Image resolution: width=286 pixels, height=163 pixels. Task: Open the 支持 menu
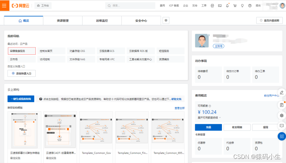click(x=194, y=6)
